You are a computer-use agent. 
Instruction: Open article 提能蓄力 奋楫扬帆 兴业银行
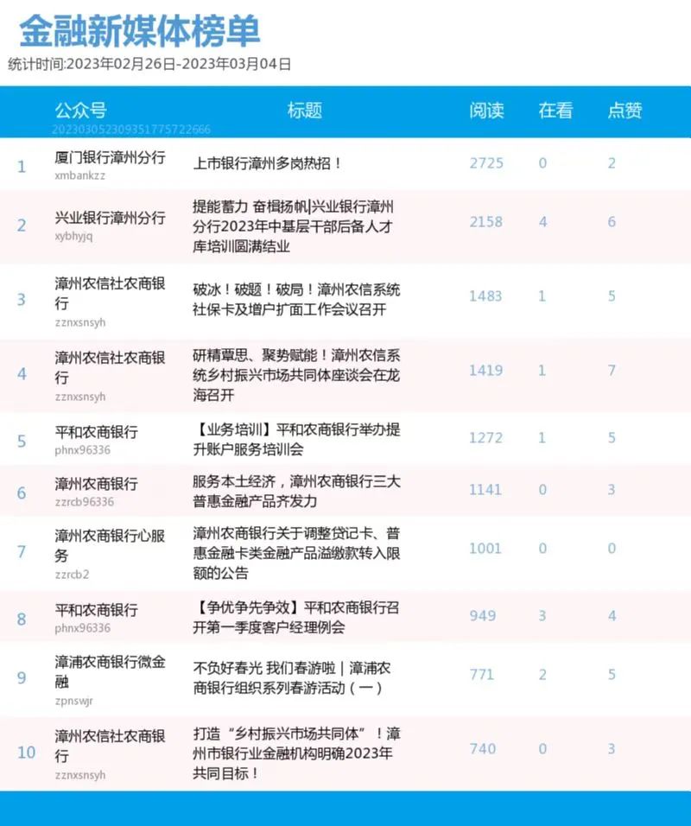pyautogui.click(x=293, y=226)
